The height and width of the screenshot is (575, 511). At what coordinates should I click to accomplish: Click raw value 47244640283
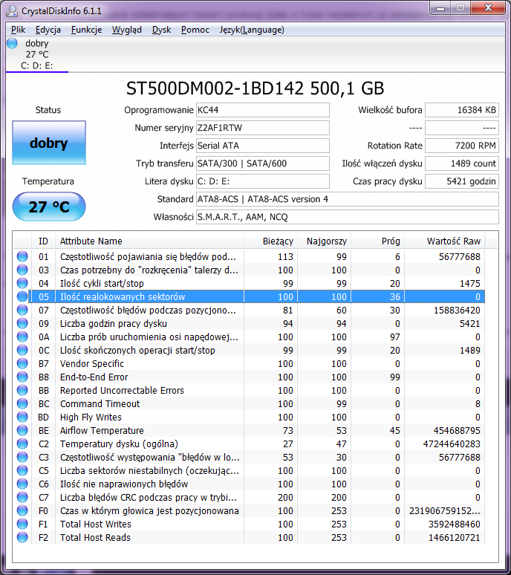(x=452, y=444)
